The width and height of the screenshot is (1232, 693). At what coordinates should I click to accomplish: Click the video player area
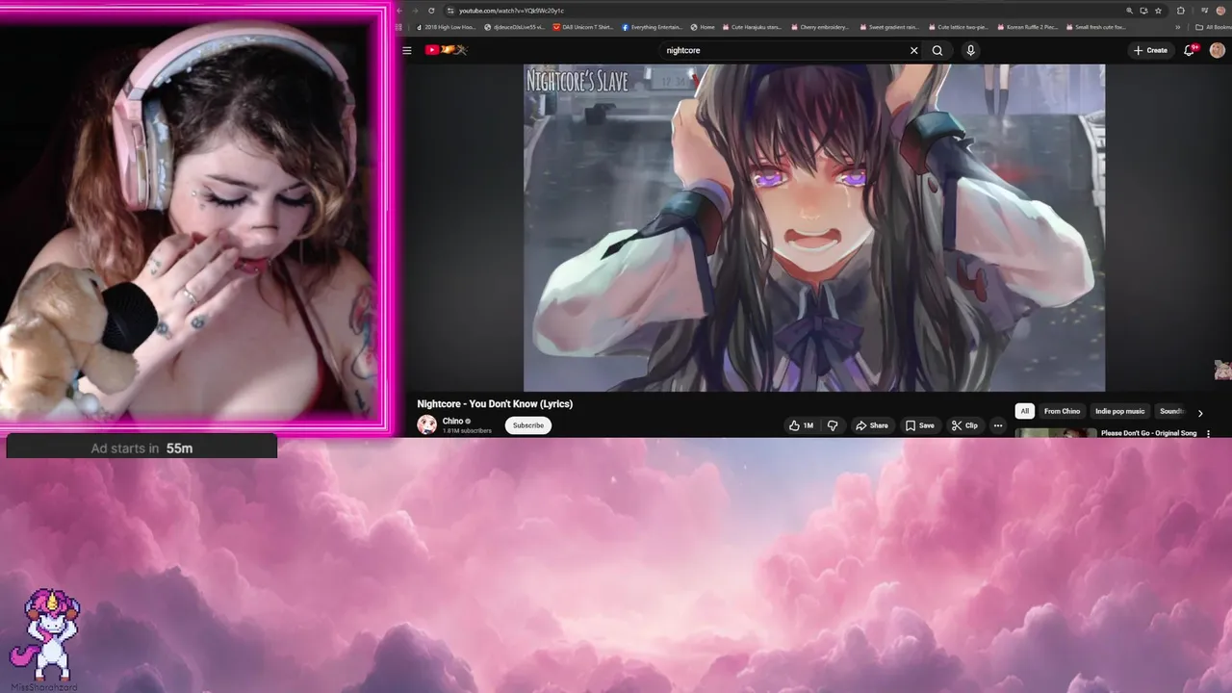click(x=813, y=228)
